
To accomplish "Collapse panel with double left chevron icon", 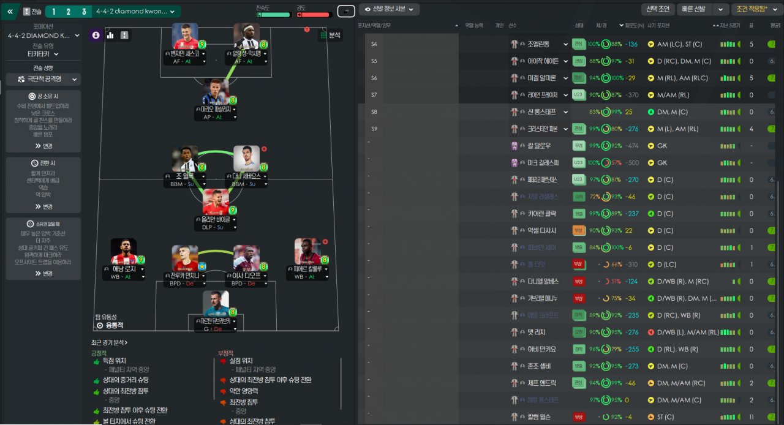I will [10, 11].
